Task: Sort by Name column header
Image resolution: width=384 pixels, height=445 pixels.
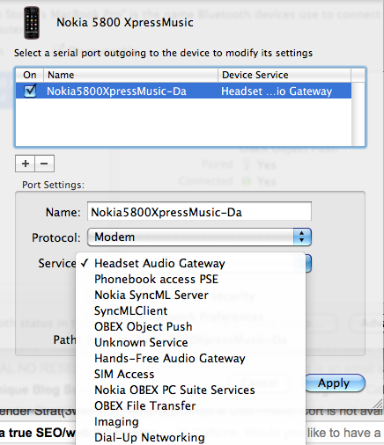Action: click(x=130, y=75)
